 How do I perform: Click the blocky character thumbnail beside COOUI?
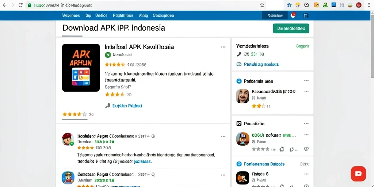[x=243, y=139]
